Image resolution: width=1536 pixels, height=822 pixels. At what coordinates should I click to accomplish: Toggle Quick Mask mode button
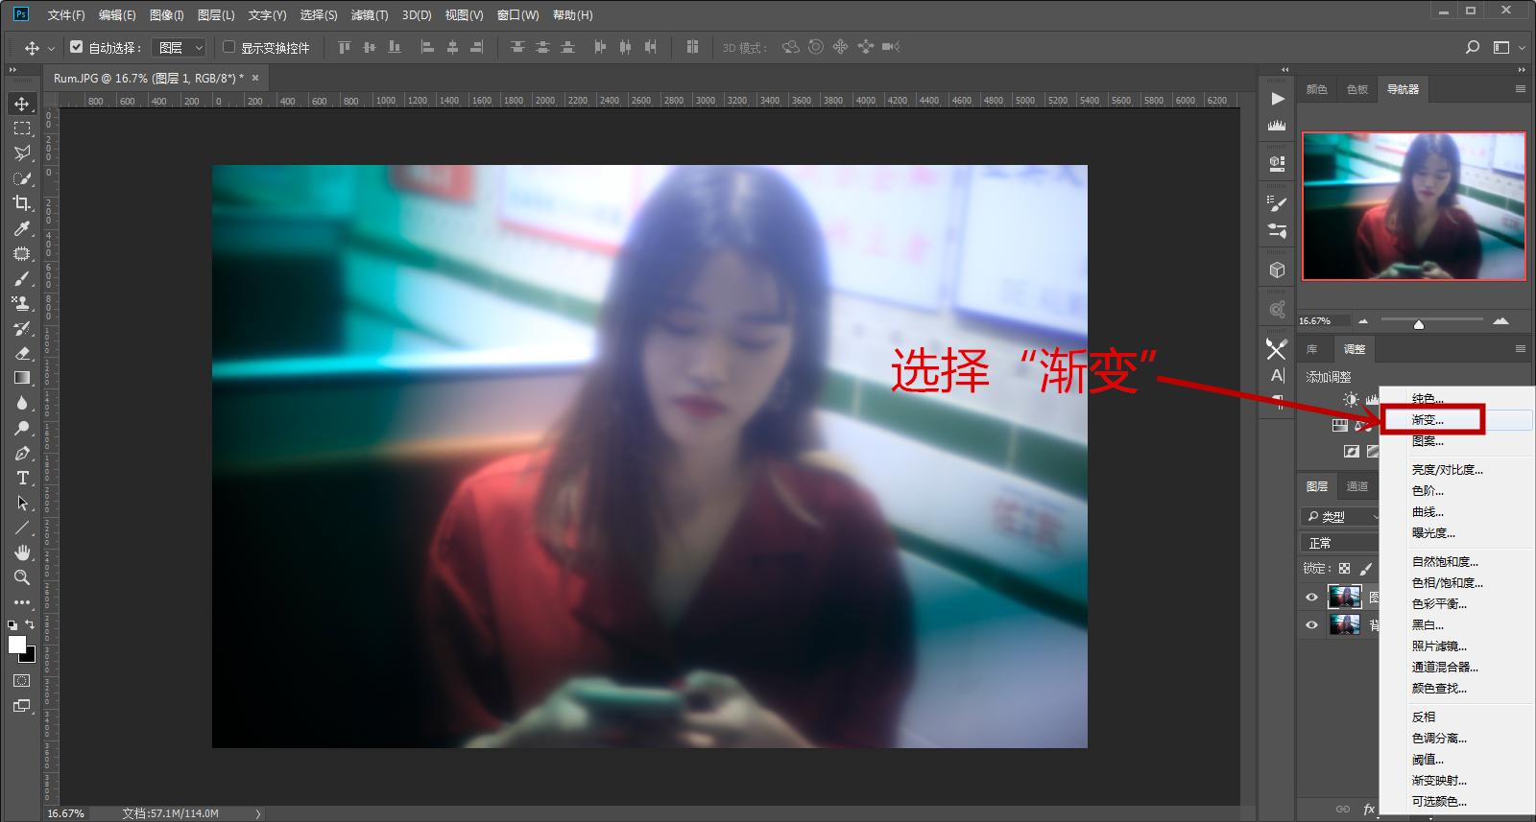point(22,680)
